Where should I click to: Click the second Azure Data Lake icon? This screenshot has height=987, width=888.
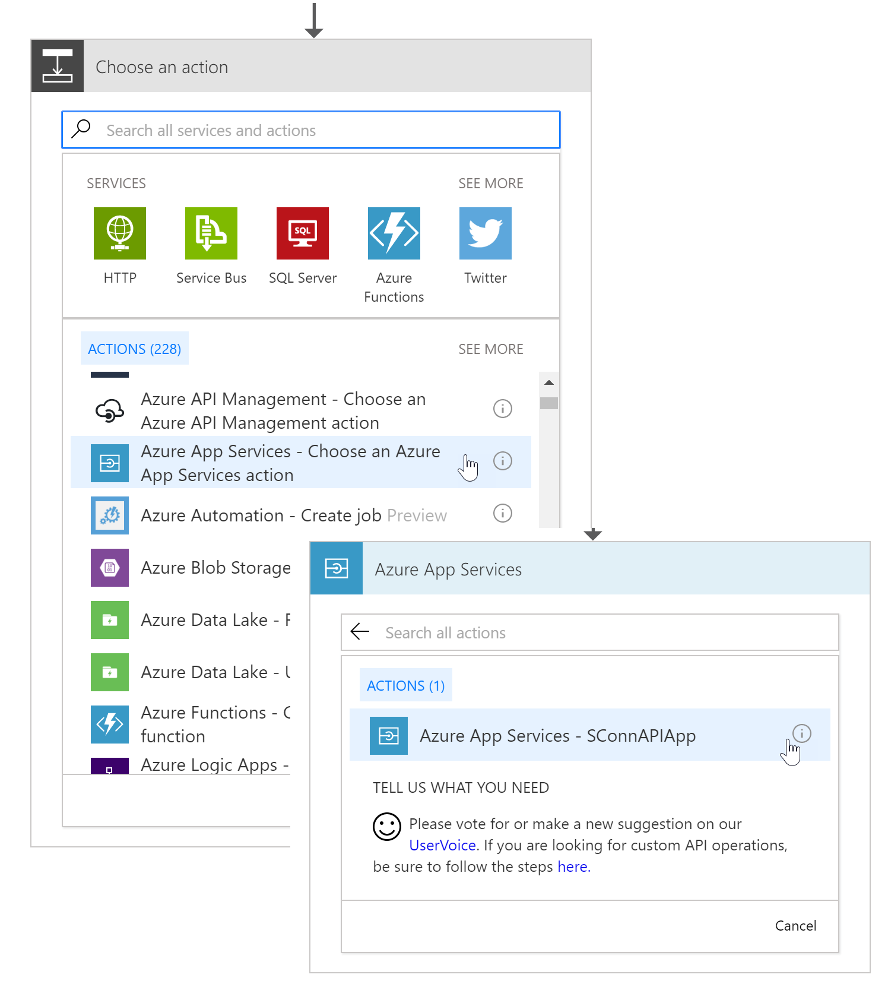coord(110,672)
